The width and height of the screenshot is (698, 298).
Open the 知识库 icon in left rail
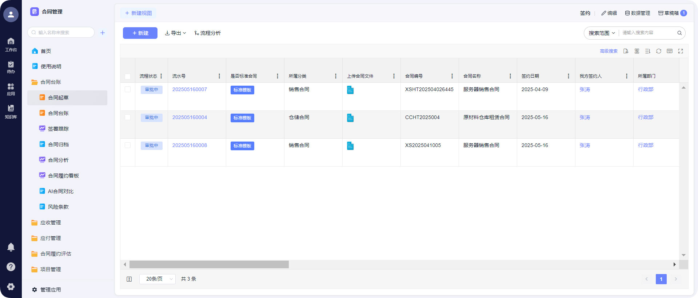(11, 111)
